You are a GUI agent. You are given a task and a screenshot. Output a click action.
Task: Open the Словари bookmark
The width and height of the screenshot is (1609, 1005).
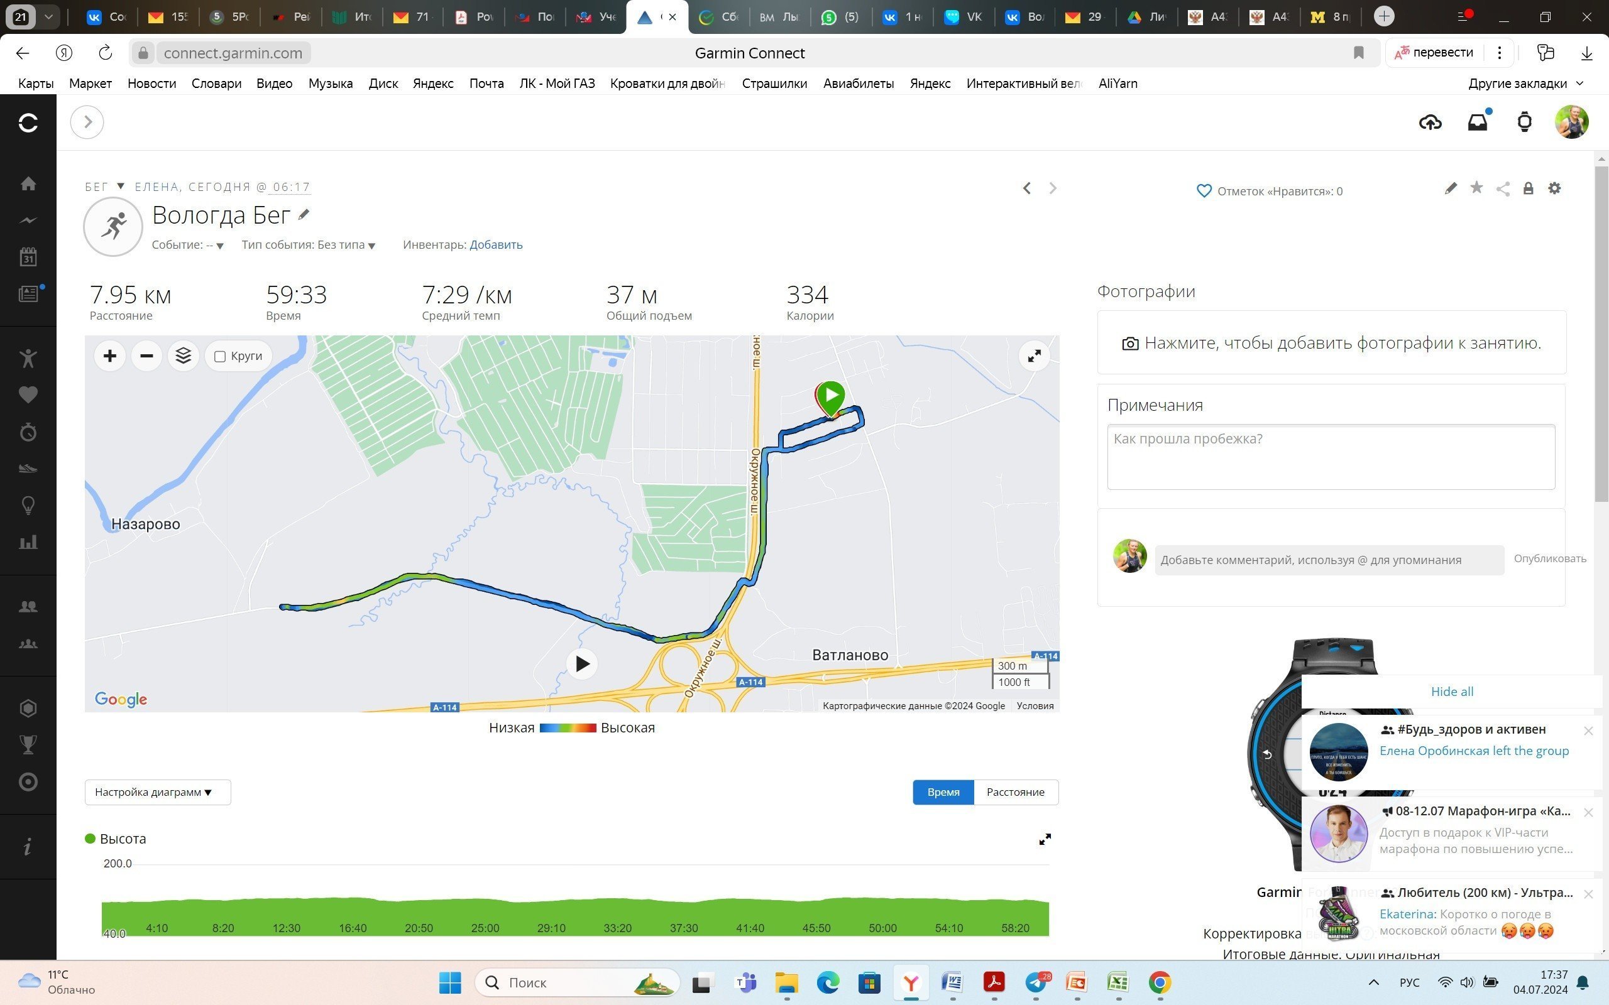coord(216,84)
